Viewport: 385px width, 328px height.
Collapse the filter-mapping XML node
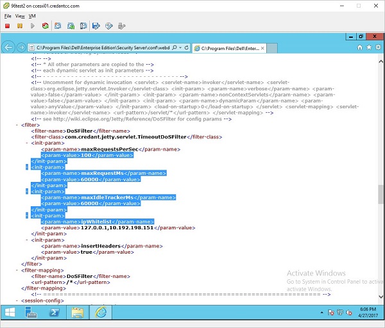click(17, 270)
